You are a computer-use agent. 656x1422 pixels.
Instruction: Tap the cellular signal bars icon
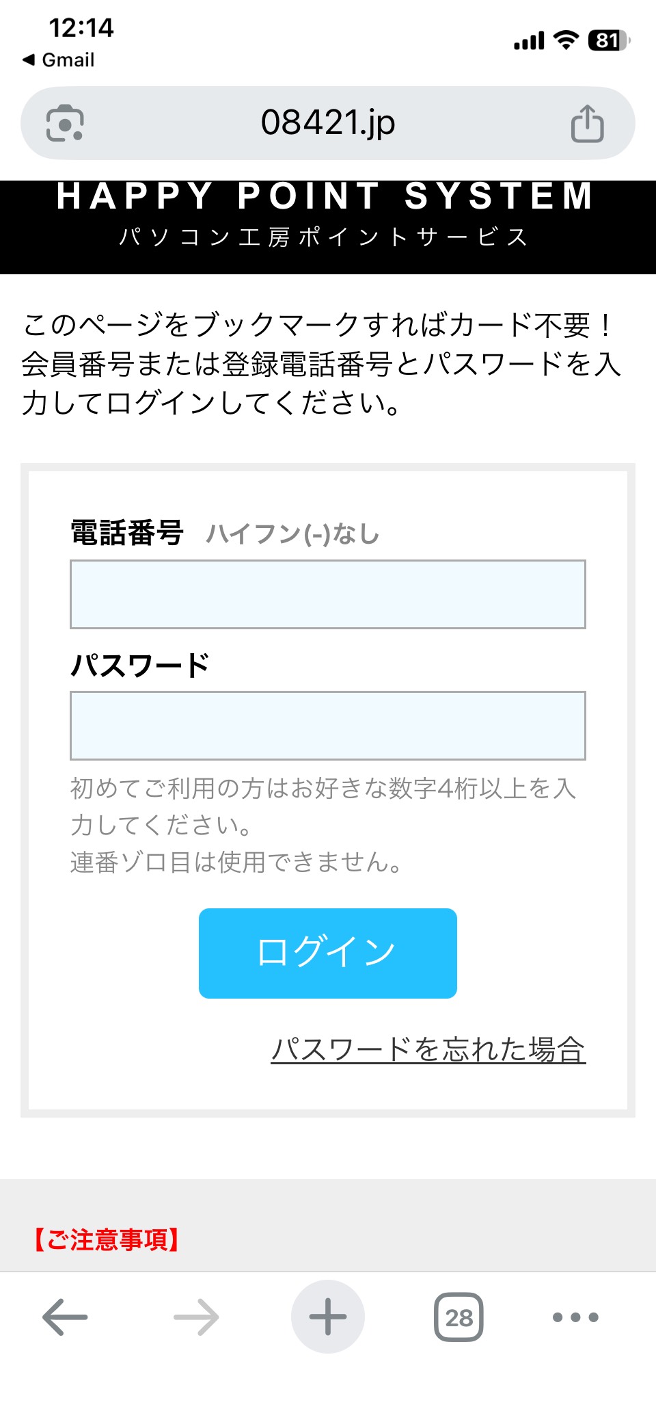[529, 40]
